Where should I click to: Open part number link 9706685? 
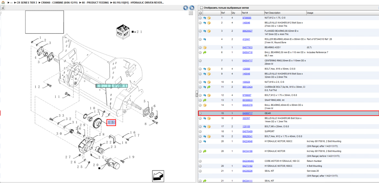[247, 18]
